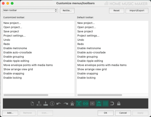Click the Icon... button
The width and height of the screenshot is (151, 117).
45,113
